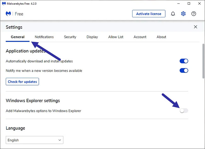Screen dimensions: 205x149
Task: Switch to the Account tab
Action: click(140, 37)
